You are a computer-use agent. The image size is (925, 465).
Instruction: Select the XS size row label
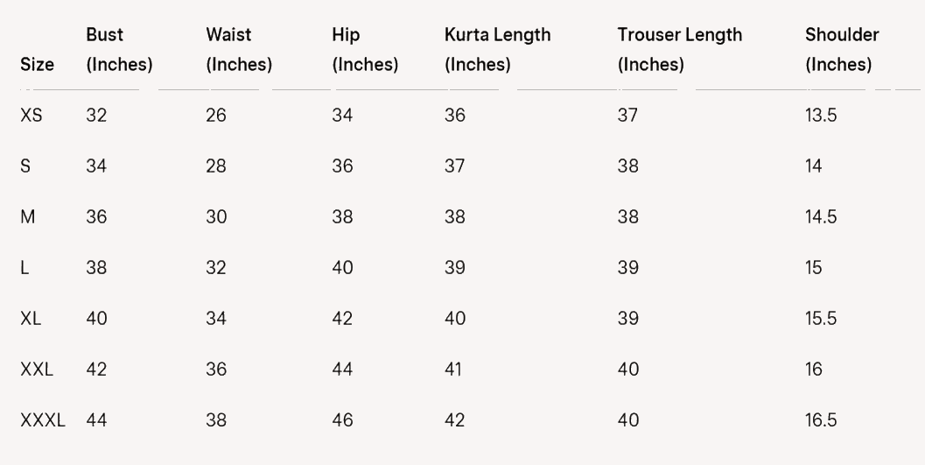point(32,116)
